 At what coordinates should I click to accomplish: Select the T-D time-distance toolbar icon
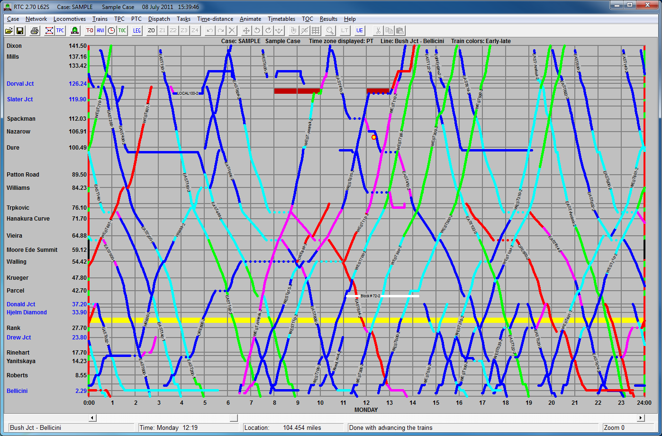[90, 31]
